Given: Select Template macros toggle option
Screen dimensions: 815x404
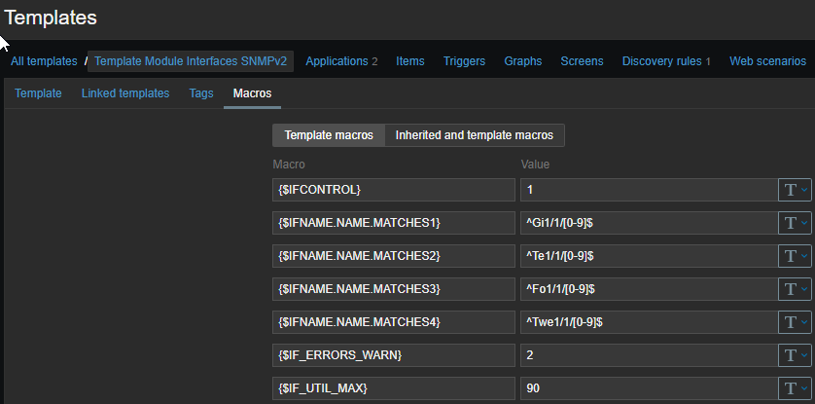Looking at the screenshot, I should click(x=328, y=135).
